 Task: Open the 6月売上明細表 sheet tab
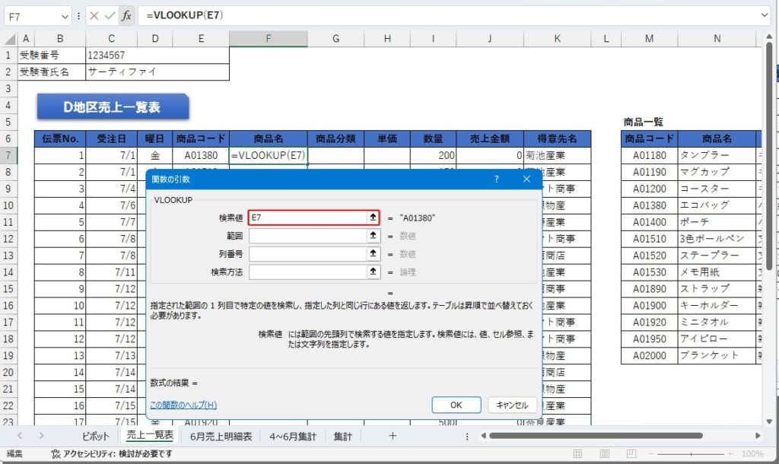[x=221, y=436]
